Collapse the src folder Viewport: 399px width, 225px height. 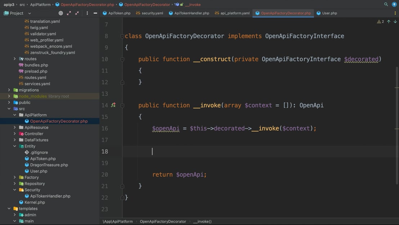click(9, 109)
